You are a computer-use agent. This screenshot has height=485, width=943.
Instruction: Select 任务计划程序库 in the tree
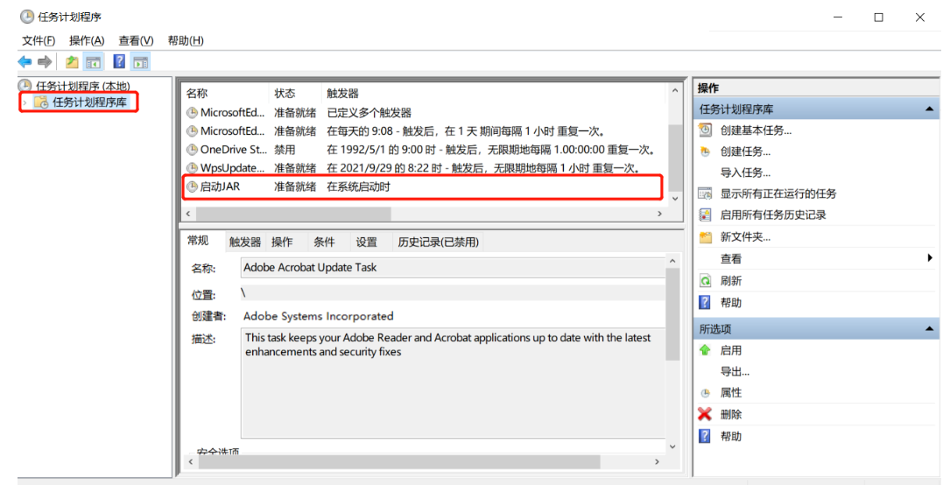pos(89,102)
